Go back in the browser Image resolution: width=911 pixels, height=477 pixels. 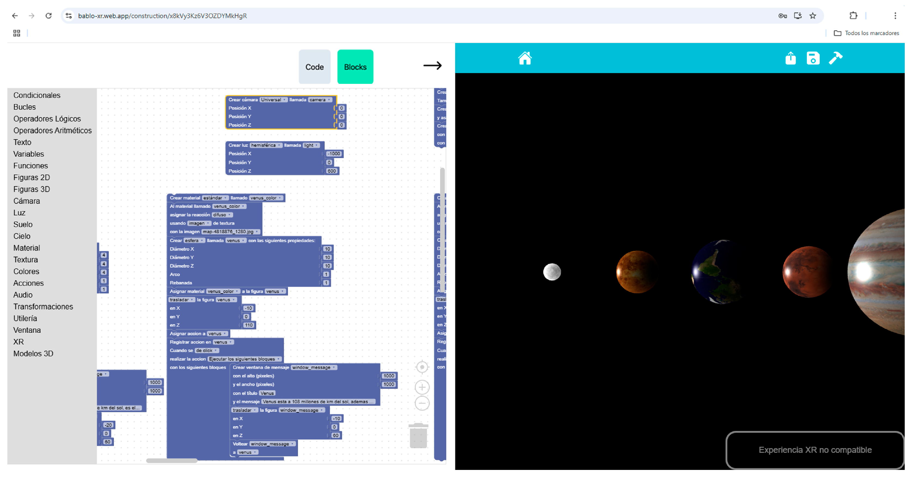14,16
